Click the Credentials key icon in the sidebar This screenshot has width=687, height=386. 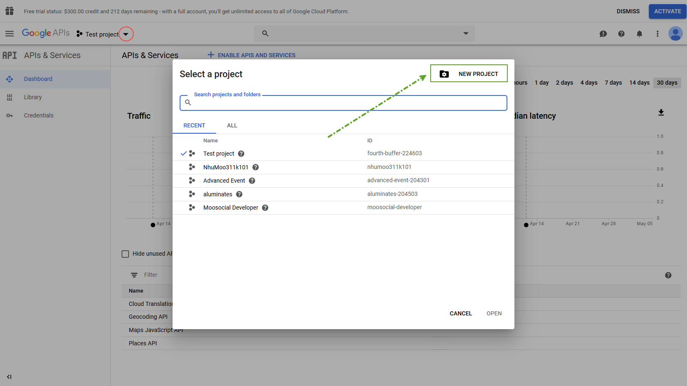pos(10,115)
